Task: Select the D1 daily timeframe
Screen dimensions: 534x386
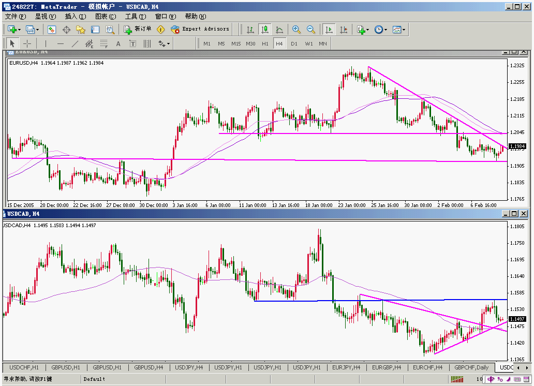Action: [x=294, y=43]
